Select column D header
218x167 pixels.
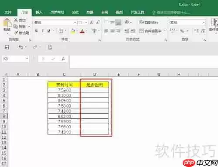[95, 75]
